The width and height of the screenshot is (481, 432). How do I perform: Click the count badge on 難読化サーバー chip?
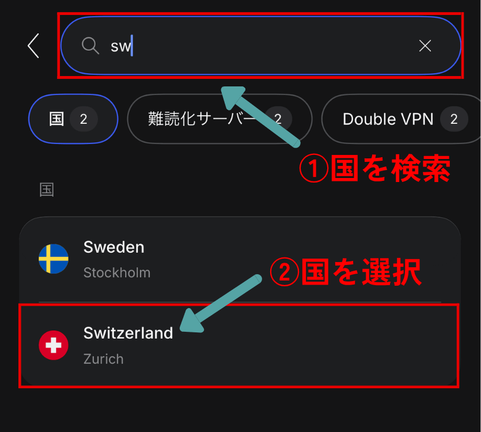pos(278,119)
